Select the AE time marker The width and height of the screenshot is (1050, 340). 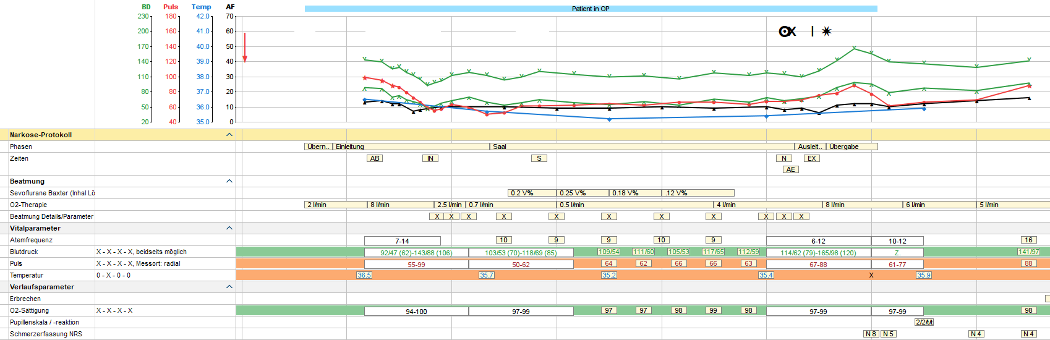tap(791, 169)
